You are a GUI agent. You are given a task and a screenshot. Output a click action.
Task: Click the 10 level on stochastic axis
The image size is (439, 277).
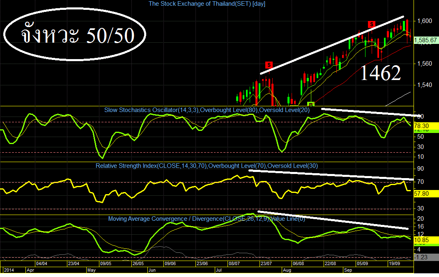click(x=421, y=157)
